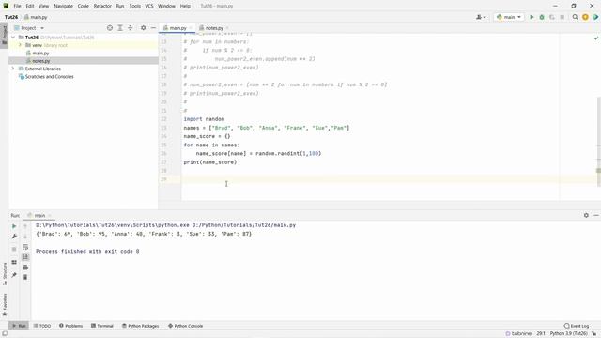The height and width of the screenshot is (338, 601).
Task: Hide the Project tool window
Action: point(153,28)
